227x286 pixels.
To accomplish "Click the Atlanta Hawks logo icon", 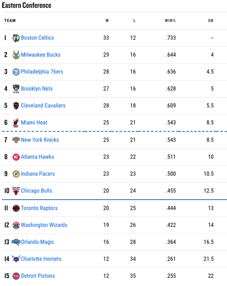I will (16, 157).
